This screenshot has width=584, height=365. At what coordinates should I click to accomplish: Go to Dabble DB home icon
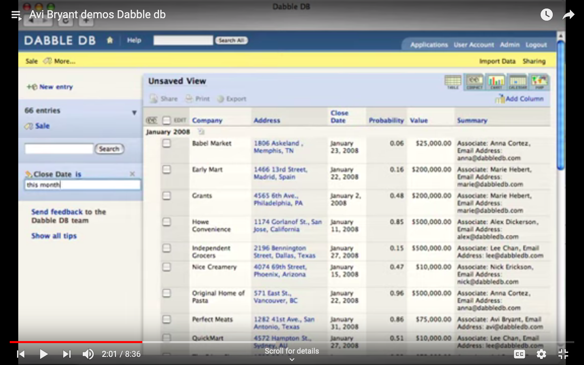110,40
